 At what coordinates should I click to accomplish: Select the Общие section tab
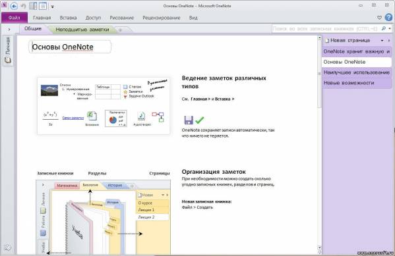33,29
